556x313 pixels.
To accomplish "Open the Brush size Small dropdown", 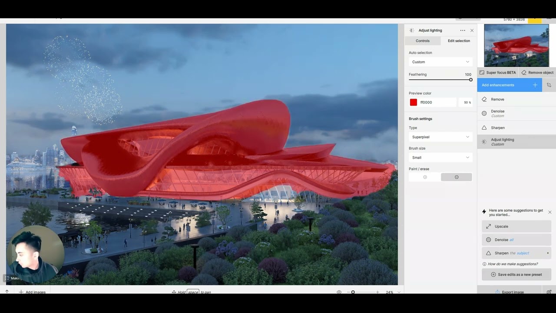I will pos(440,157).
